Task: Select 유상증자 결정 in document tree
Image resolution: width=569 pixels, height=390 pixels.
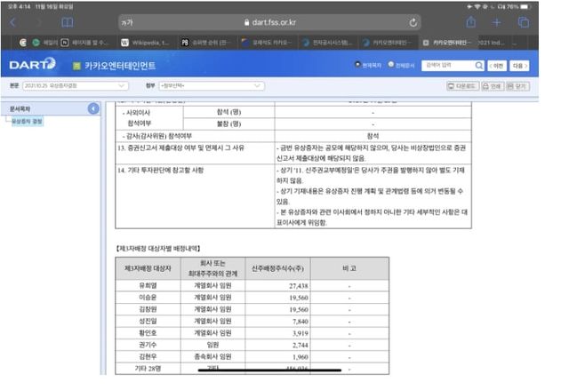Action: [x=29, y=121]
